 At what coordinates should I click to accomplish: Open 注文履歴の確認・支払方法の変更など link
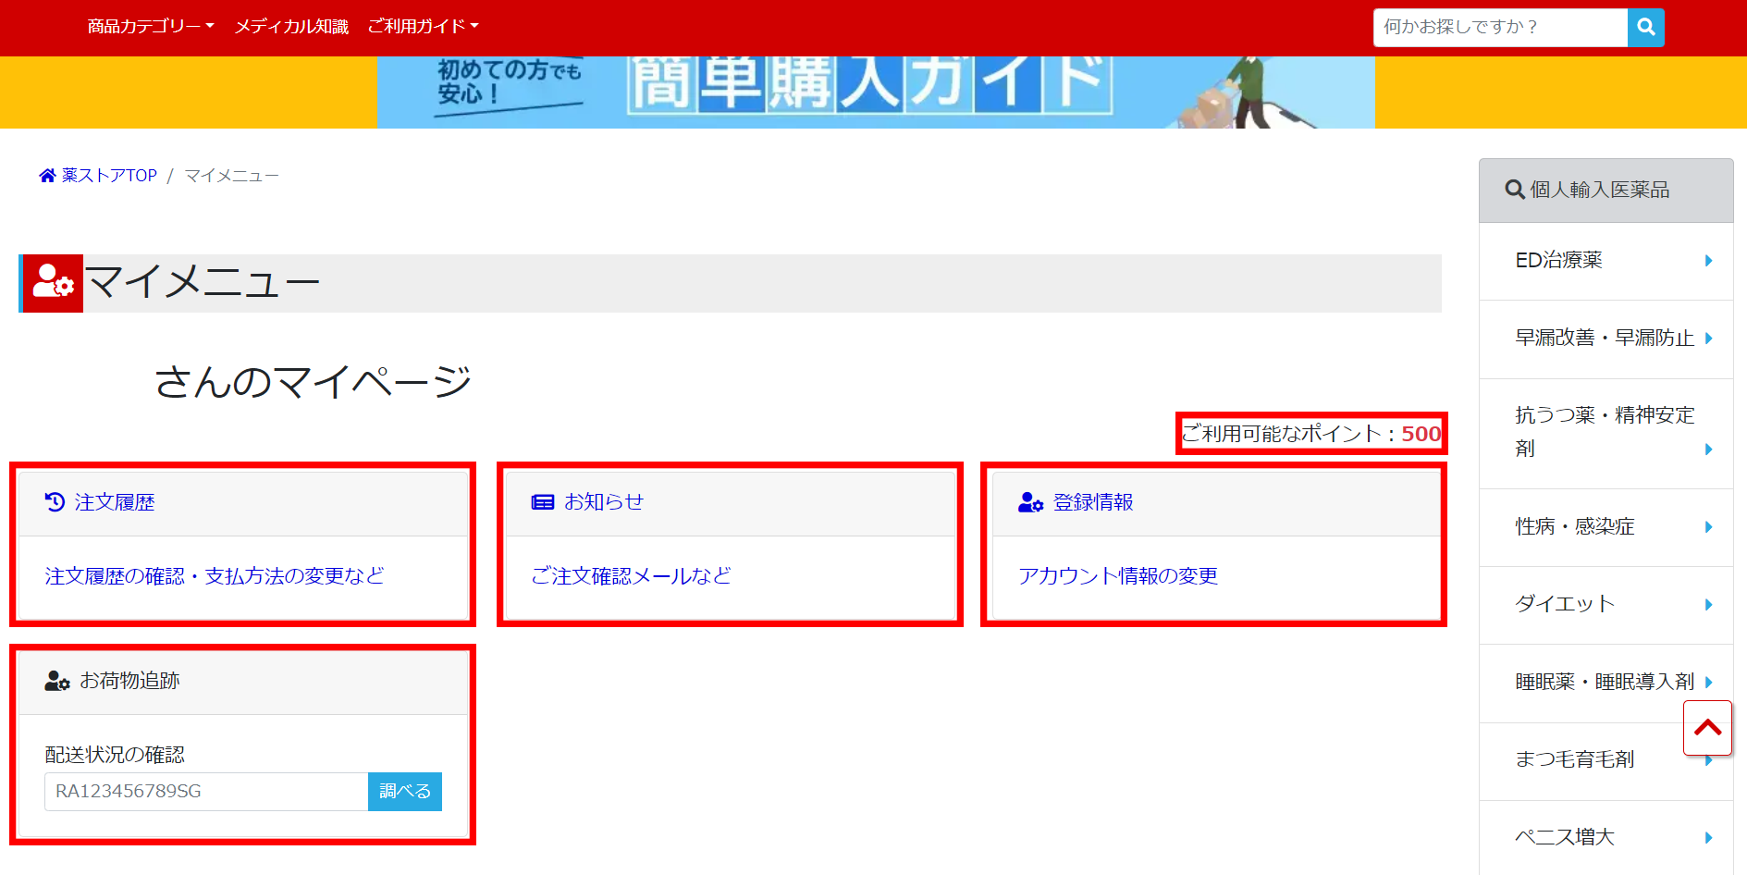tap(214, 575)
